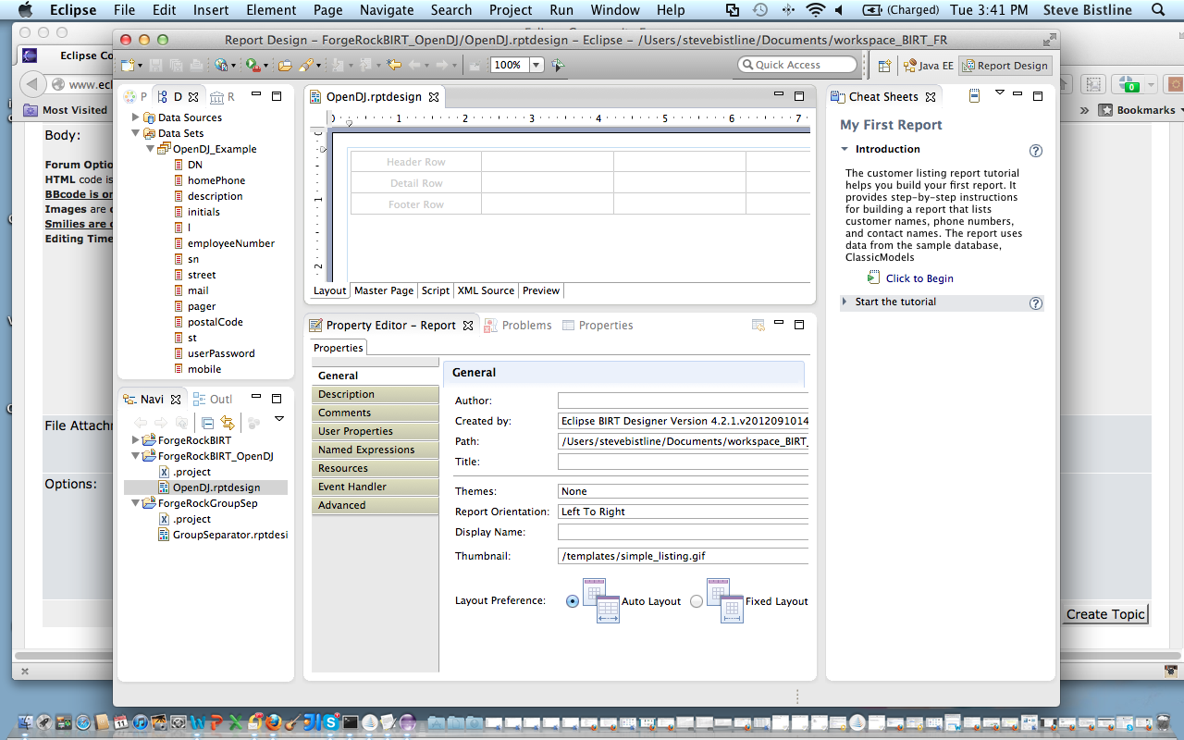Viewport: 1184px width, 740px height.
Task: Click the Quick Access search field
Action: tap(798, 65)
